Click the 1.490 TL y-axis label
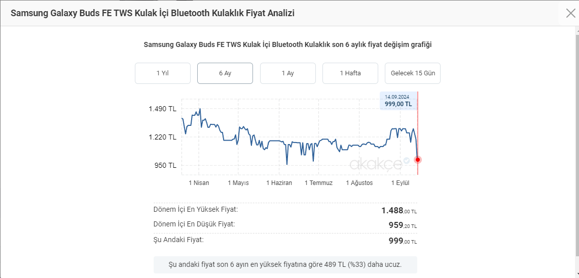Viewport: 579px width, 278px height. click(162, 109)
